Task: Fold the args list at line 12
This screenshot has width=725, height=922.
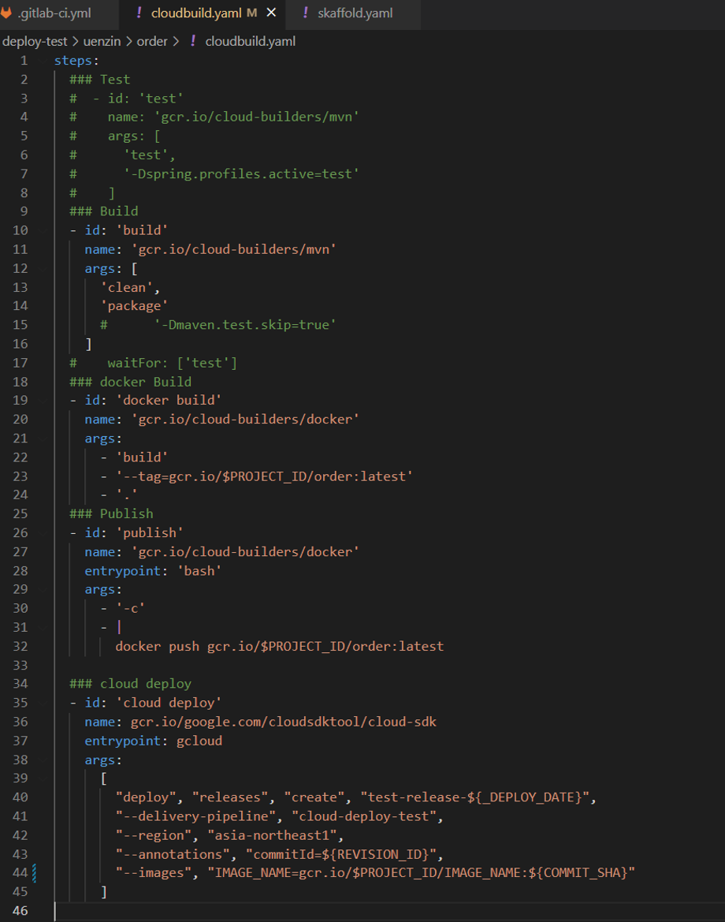Action: pyautogui.click(x=43, y=269)
